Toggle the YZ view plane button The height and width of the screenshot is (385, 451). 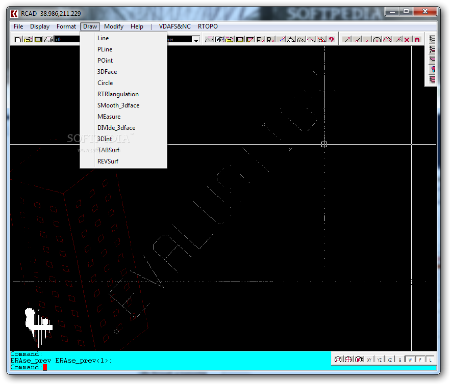tap(380, 360)
